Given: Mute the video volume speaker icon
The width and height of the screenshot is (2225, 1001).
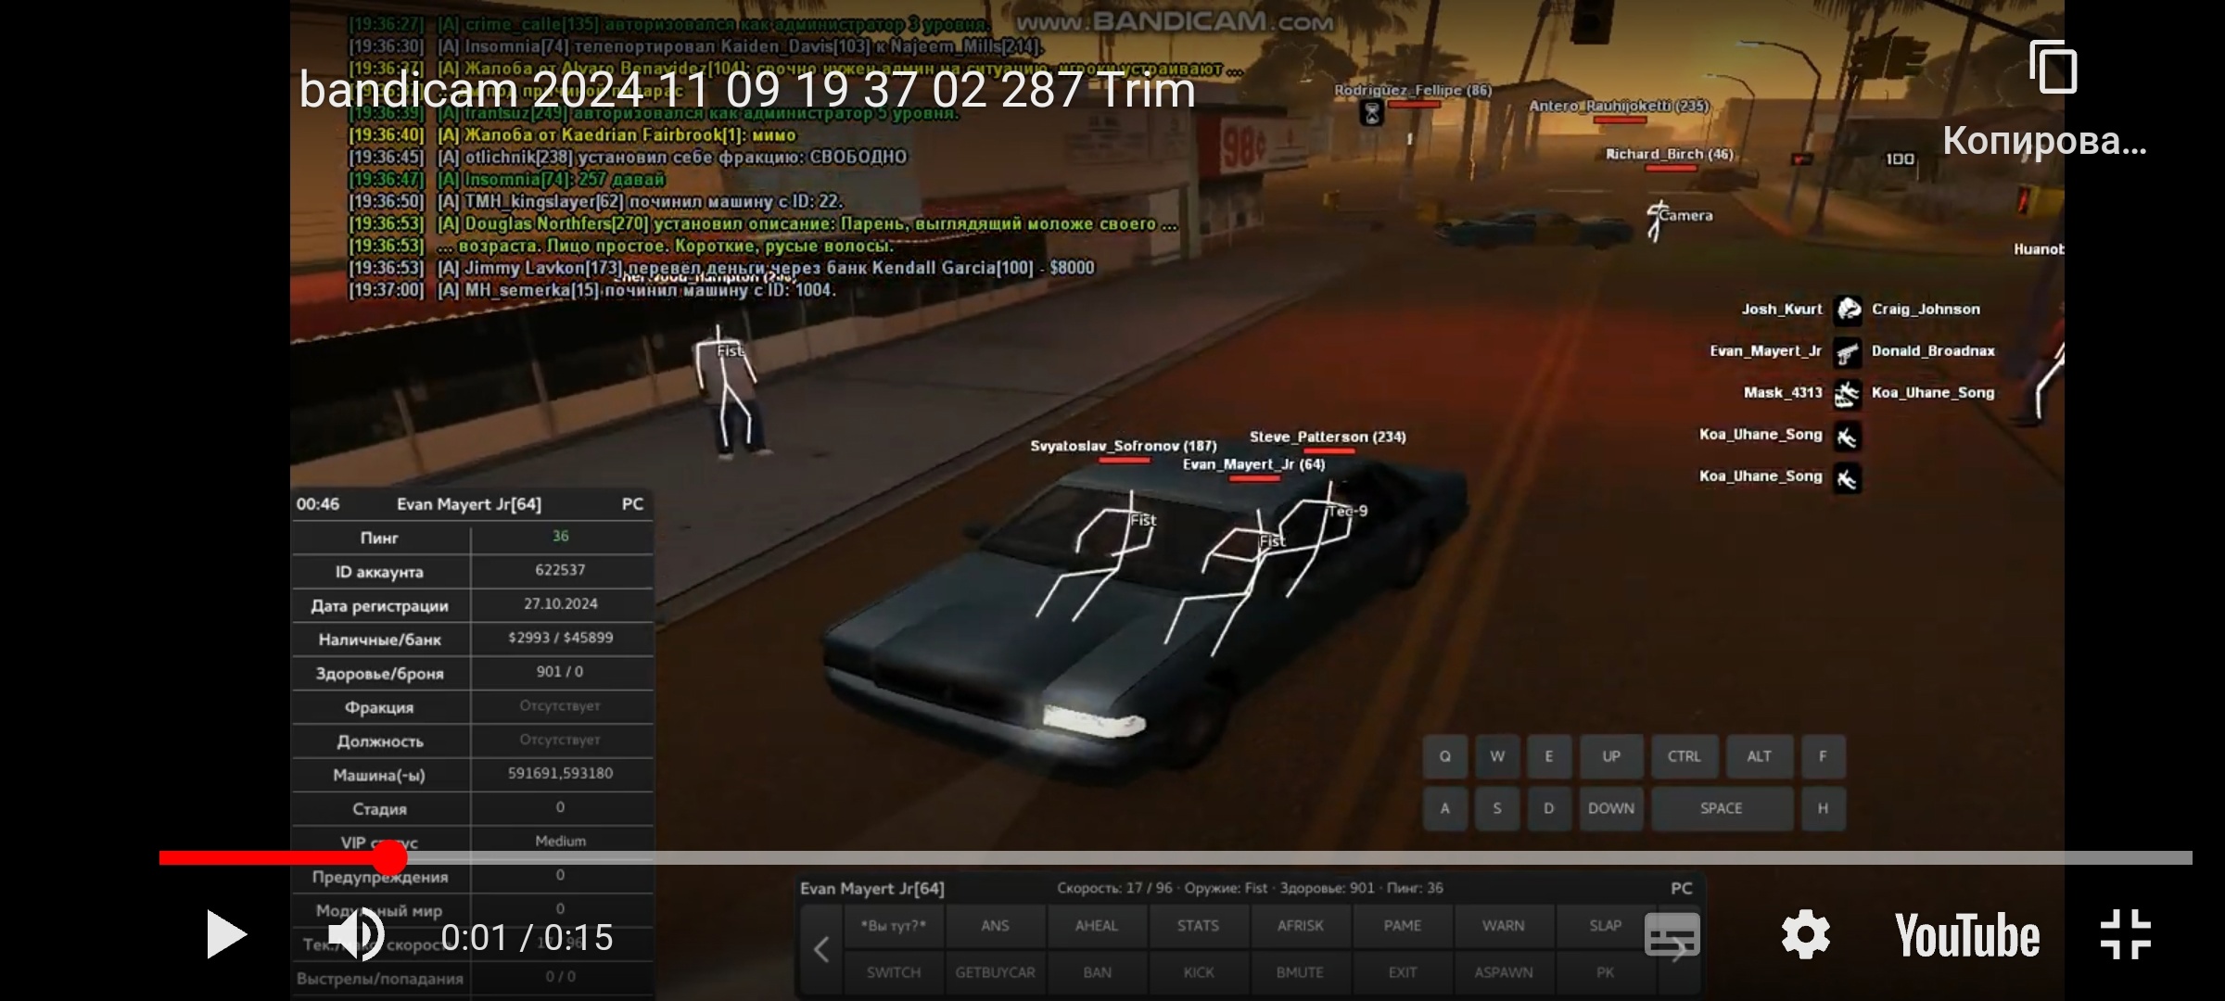Looking at the screenshot, I should (357, 934).
